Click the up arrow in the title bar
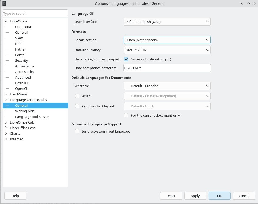Screen dimensions: 258x204 click(249, 3)
